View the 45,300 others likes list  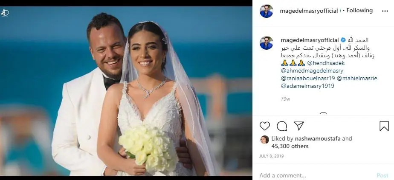pos(290,146)
